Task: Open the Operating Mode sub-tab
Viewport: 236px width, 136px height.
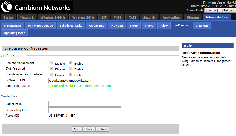Action: pyautogui.click(x=14, y=33)
